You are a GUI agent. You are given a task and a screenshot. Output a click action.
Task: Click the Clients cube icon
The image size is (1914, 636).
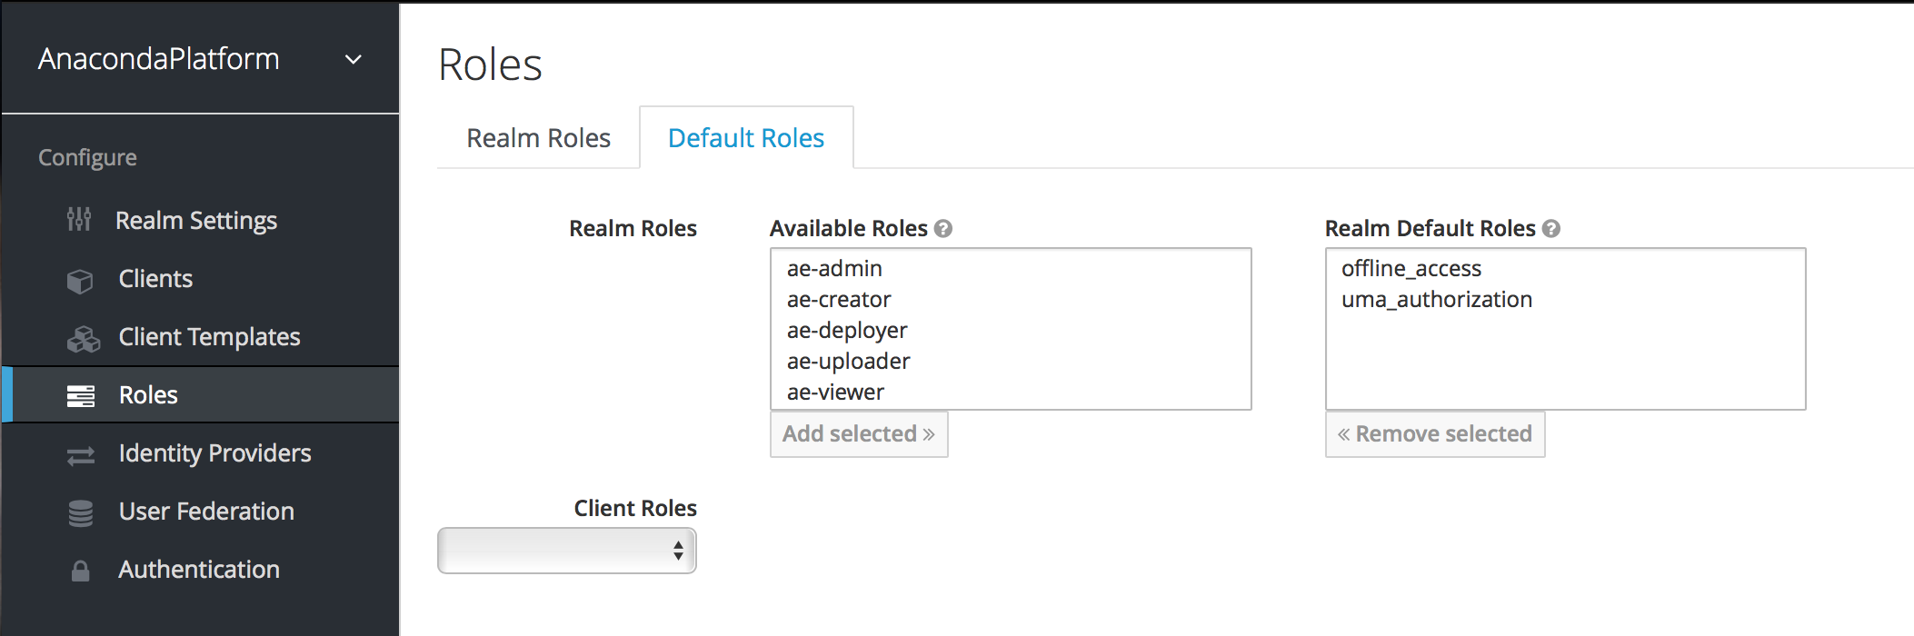(80, 281)
